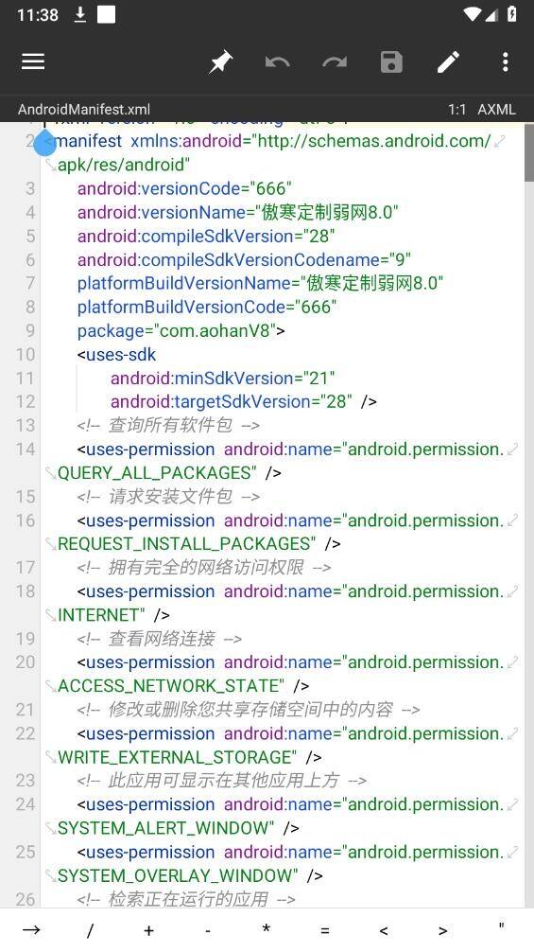Grab the vertical scrollbar thumb
The width and height of the screenshot is (534, 952).
pyautogui.click(x=528, y=151)
